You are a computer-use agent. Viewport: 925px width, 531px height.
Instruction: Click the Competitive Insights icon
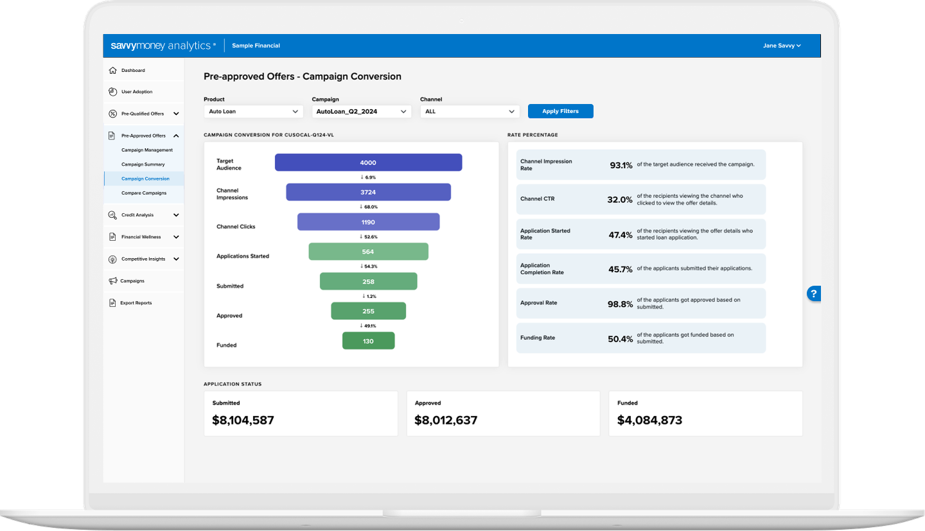click(113, 259)
